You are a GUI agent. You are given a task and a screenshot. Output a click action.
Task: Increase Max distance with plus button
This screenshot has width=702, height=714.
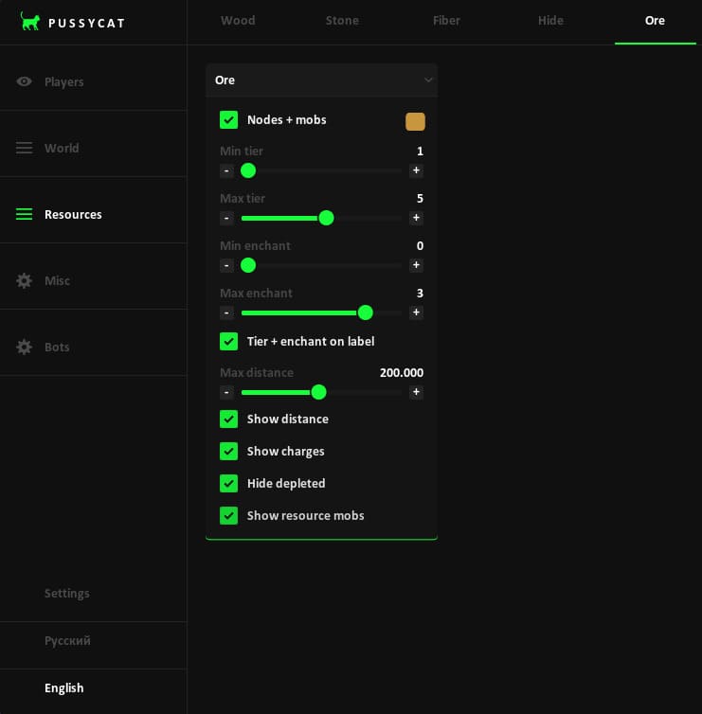[416, 392]
